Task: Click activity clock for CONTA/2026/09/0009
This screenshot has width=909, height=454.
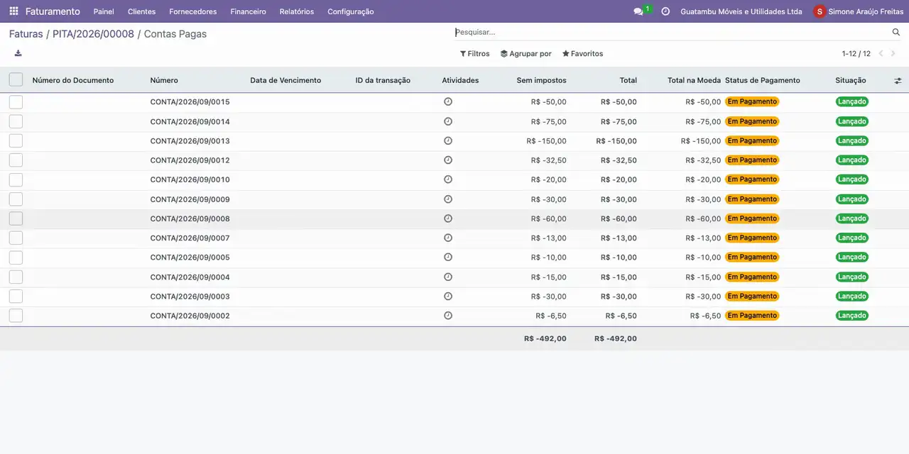Action: pos(448,199)
